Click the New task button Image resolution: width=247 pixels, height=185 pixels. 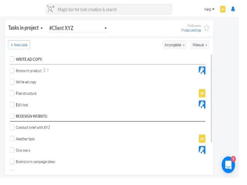[x=19, y=45]
